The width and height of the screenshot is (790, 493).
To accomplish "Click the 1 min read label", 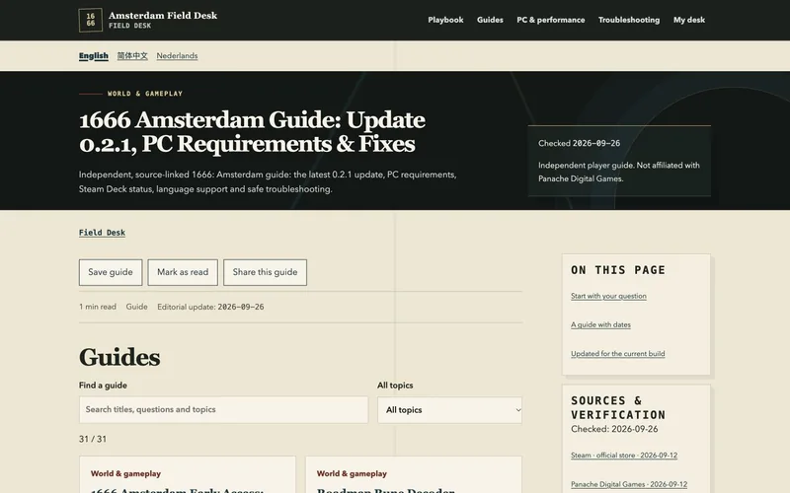I will pos(97,307).
